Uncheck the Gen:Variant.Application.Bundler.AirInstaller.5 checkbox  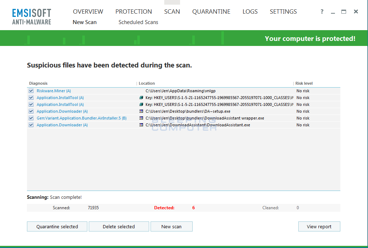[x=31, y=118]
